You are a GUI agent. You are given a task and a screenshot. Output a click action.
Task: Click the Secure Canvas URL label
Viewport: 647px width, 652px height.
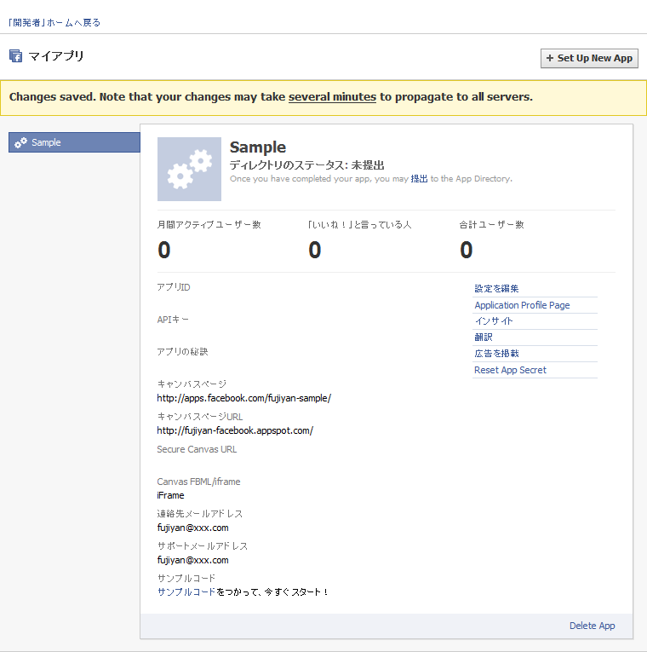coord(197,449)
